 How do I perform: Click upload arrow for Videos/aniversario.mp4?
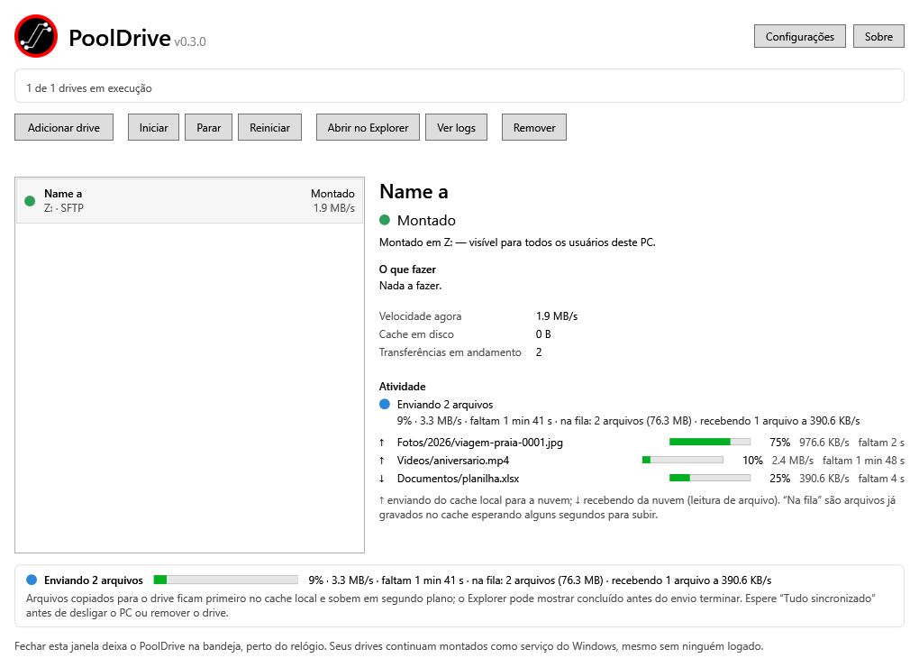click(381, 461)
